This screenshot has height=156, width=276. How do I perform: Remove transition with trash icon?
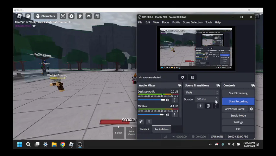(208, 106)
